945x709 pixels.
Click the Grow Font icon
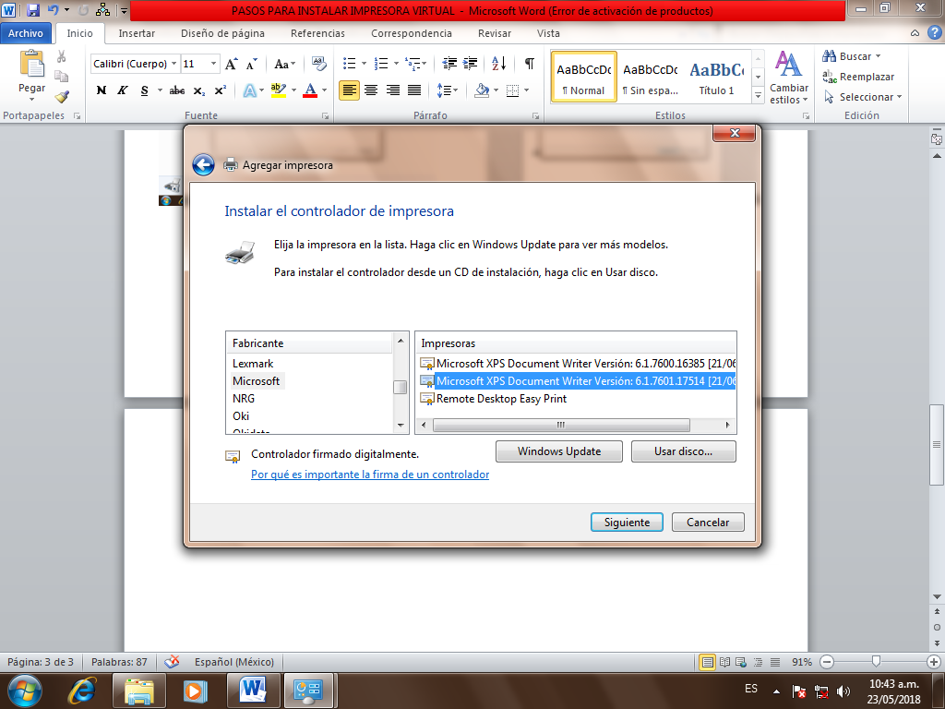coord(232,64)
